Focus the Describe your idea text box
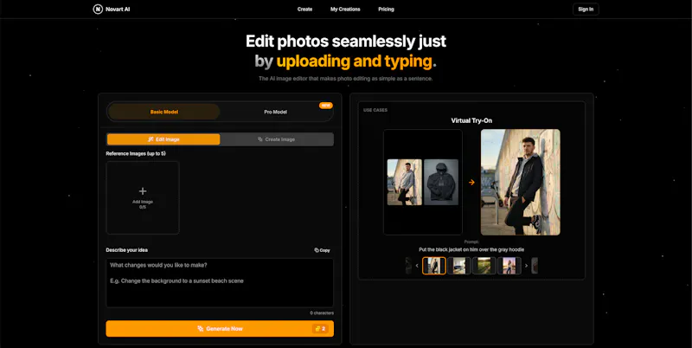The image size is (692, 348). point(220,282)
